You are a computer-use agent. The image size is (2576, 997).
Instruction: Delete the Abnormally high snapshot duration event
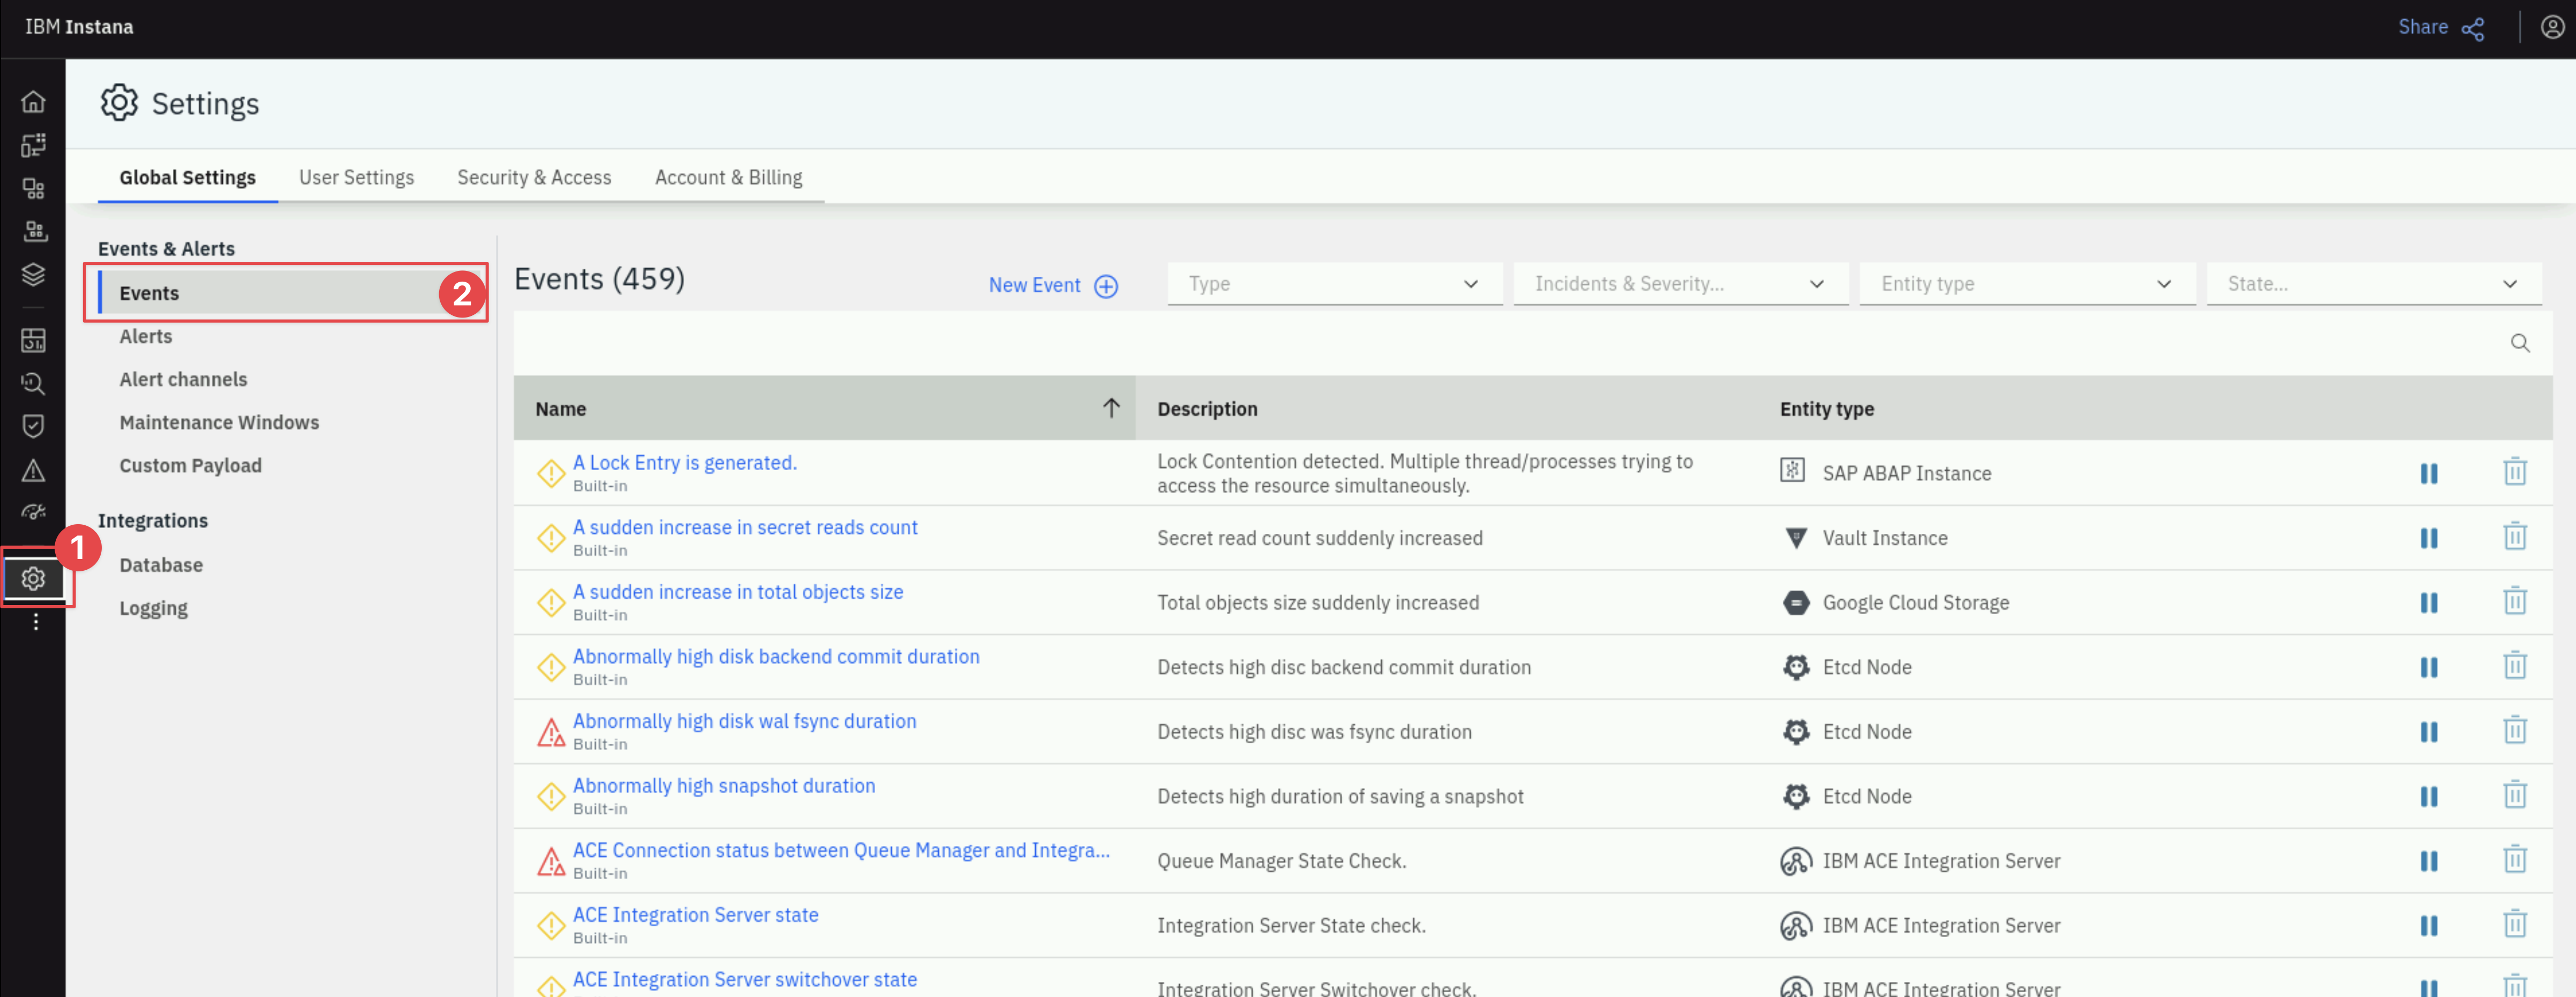(x=2514, y=796)
